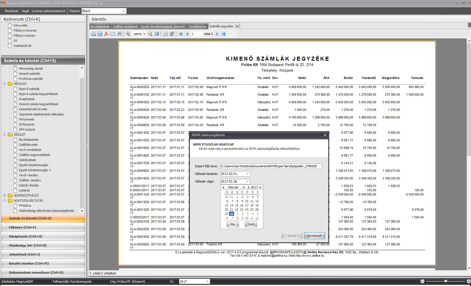Send report via the envelope email icon
Image resolution: width=471 pixels, height=286 pixels.
[x=113, y=34]
